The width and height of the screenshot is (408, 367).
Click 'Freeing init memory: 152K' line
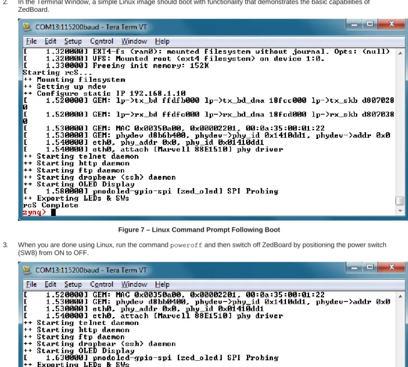(116, 66)
